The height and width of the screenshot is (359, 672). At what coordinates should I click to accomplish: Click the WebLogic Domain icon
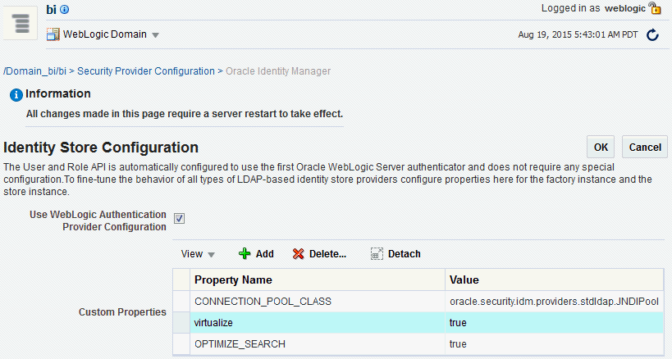pos(53,34)
